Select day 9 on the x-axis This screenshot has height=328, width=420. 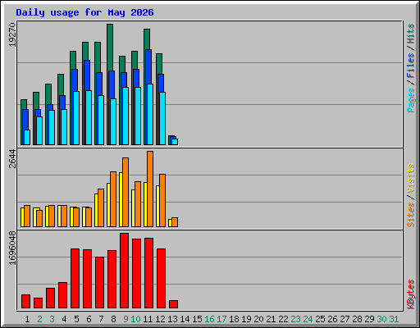click(126, 319)
